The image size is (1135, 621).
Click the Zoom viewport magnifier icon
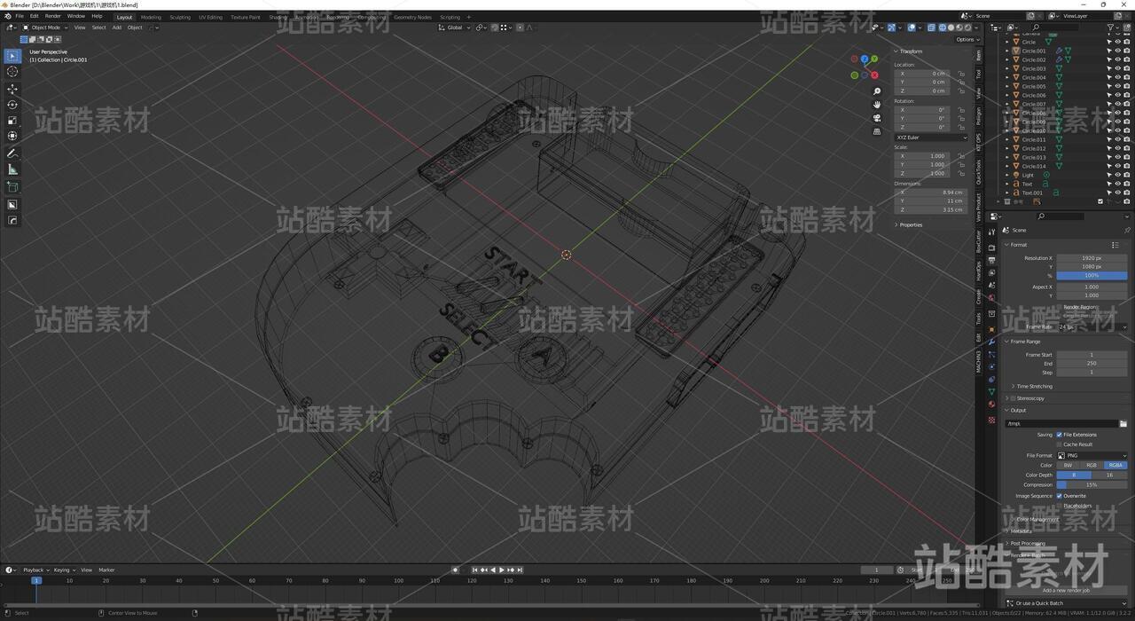point(877,91)
